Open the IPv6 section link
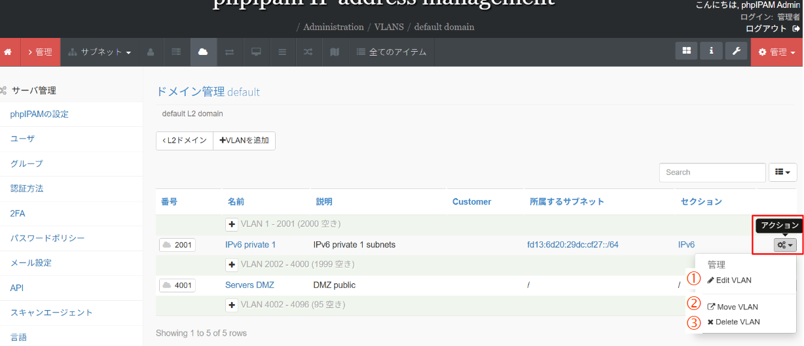 pyautogui.click(x=687, y=245)
